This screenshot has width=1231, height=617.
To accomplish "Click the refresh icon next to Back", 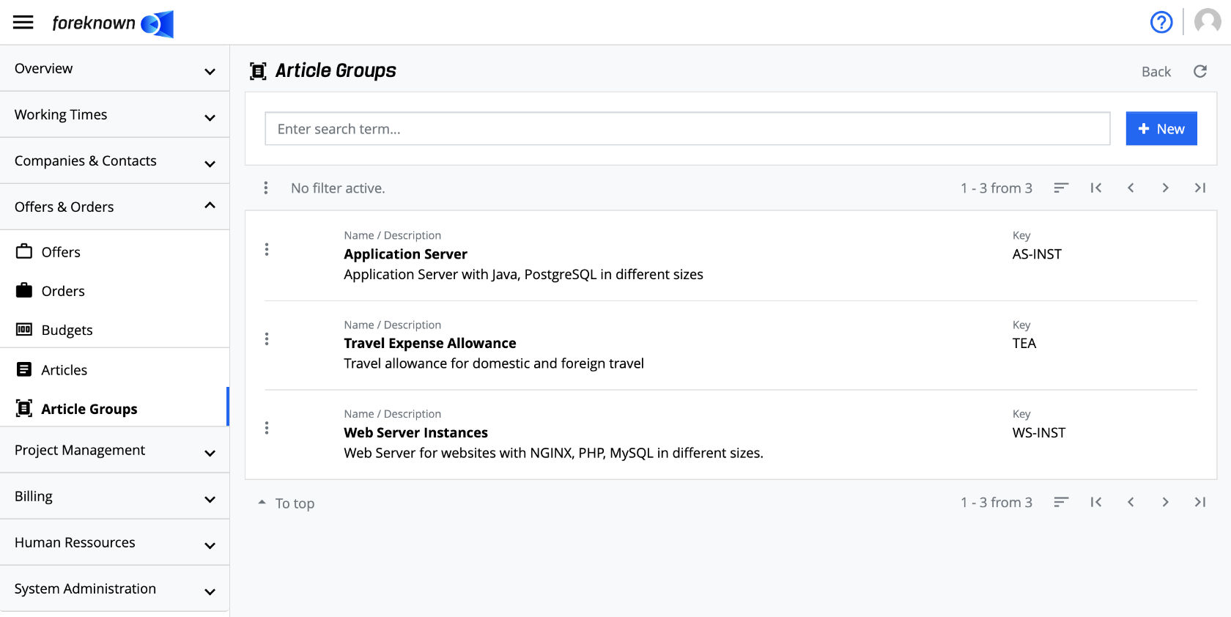I will 1200,71.
